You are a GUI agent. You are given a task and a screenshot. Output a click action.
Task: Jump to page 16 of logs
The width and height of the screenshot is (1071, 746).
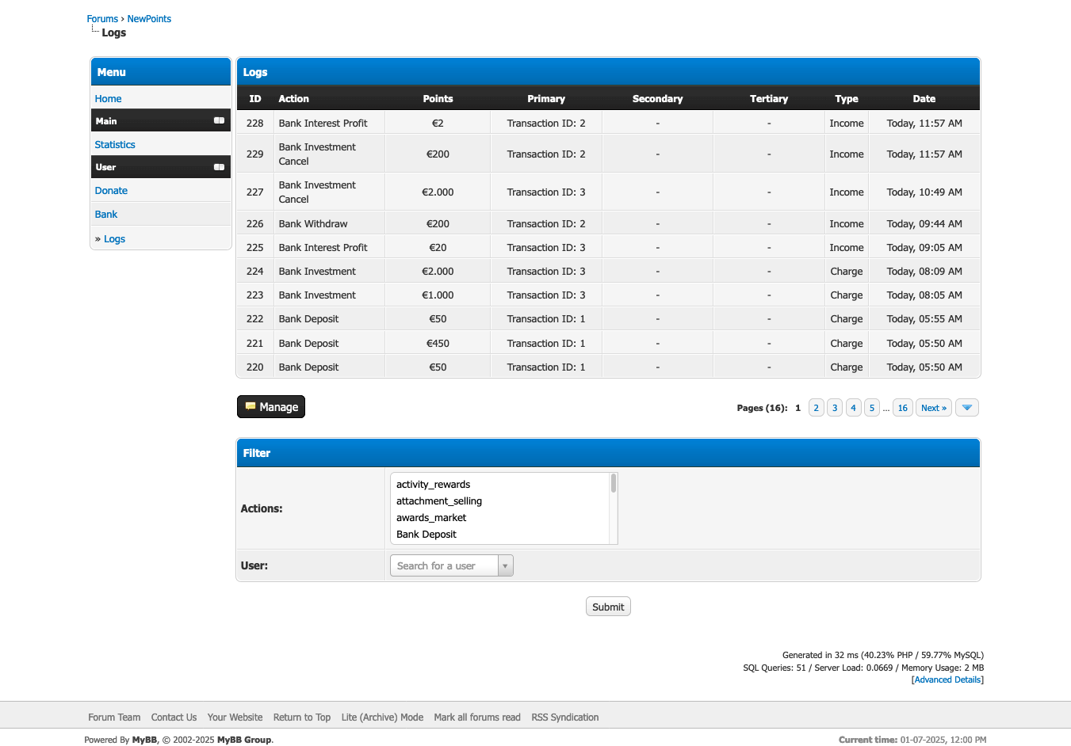click(902, 408)
